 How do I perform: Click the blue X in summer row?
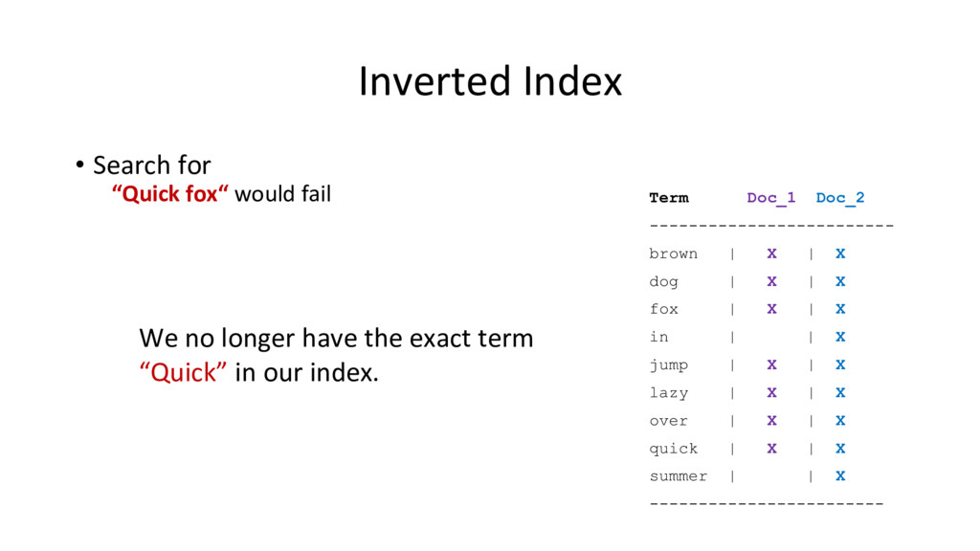click(840, 476)
